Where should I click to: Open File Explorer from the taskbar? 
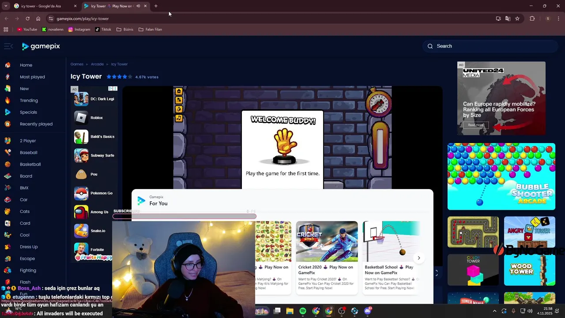(x=290, y=311)
